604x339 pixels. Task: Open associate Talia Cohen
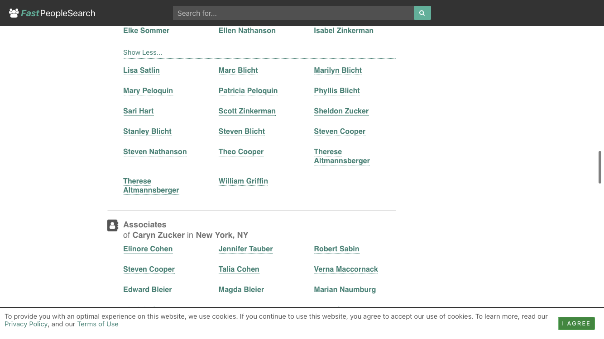(x=239, y=269)
